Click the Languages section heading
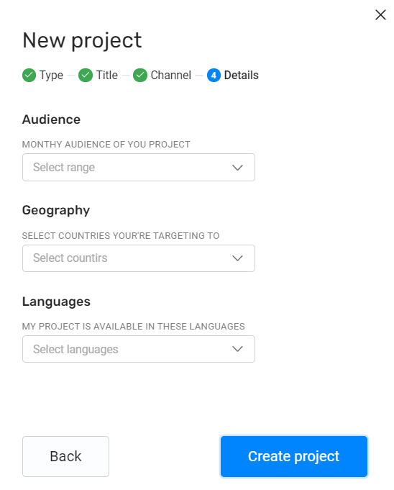Image resolution: width=394 pixels, height=490 pixels. [x=56, y=302]
